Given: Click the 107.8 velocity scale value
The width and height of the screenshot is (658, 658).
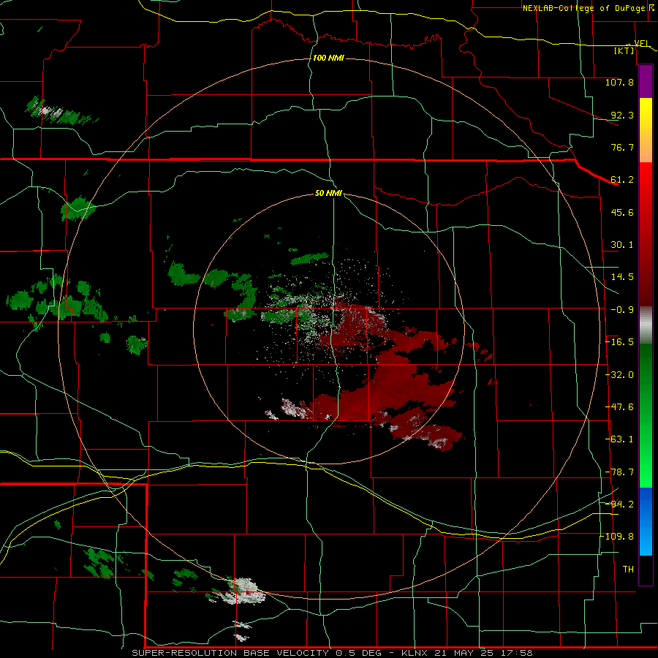Looking at the screenshot, I should (619, 82).
